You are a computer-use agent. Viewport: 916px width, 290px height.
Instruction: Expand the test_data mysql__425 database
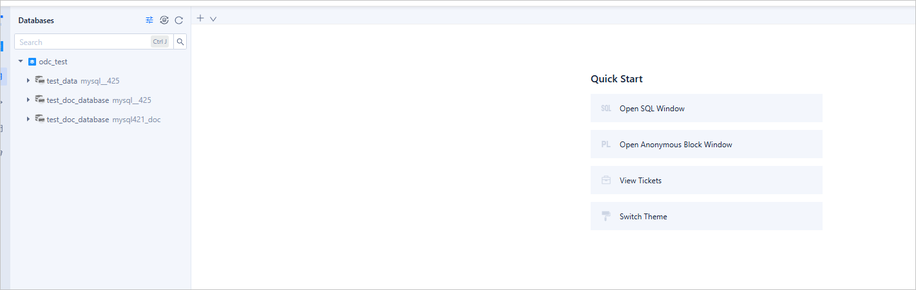(x=28, y=81)
